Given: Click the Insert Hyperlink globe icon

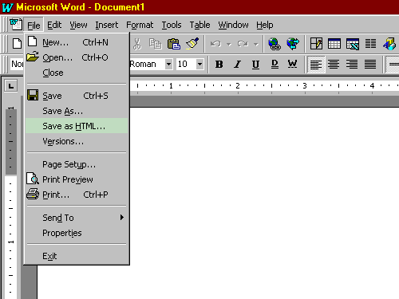Looking at the screenshot, I should (x=275, y=44).
